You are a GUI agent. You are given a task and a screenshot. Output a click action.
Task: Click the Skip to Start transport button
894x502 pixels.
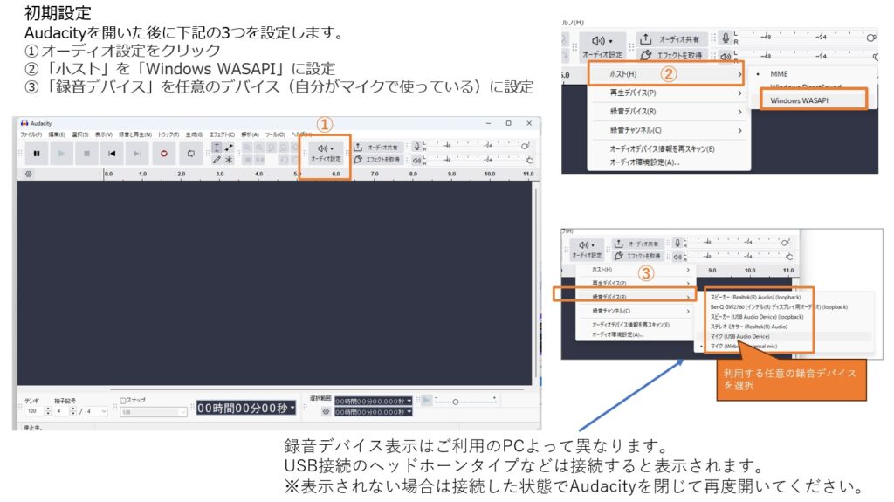(x=112, y=154)
